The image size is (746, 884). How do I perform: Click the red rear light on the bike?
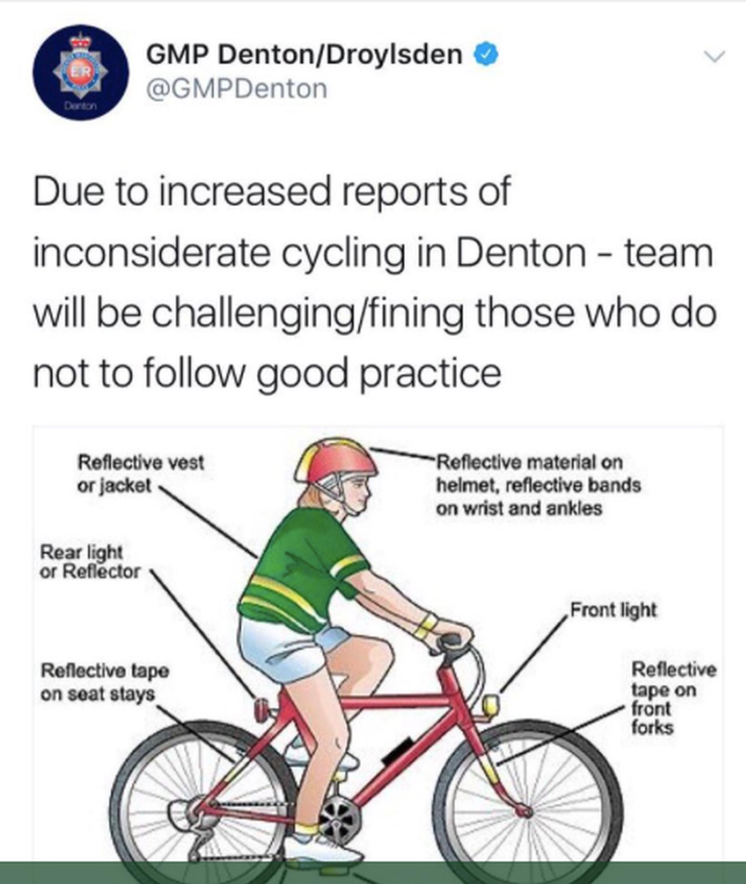point(261,709)
